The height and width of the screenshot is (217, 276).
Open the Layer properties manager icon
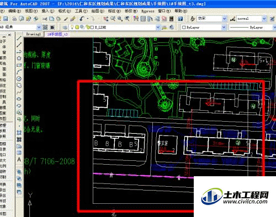coord(65,28)
